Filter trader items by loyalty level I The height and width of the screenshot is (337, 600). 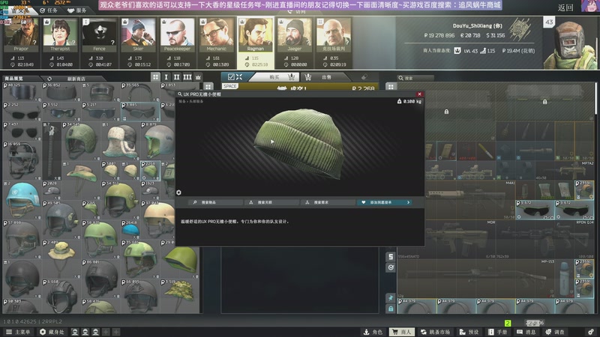166,77
